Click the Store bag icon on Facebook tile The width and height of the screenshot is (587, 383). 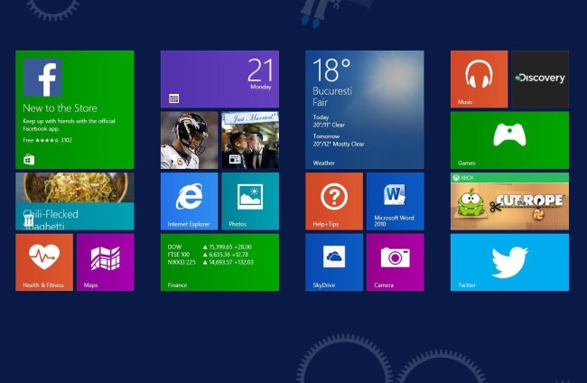[29, 160]
